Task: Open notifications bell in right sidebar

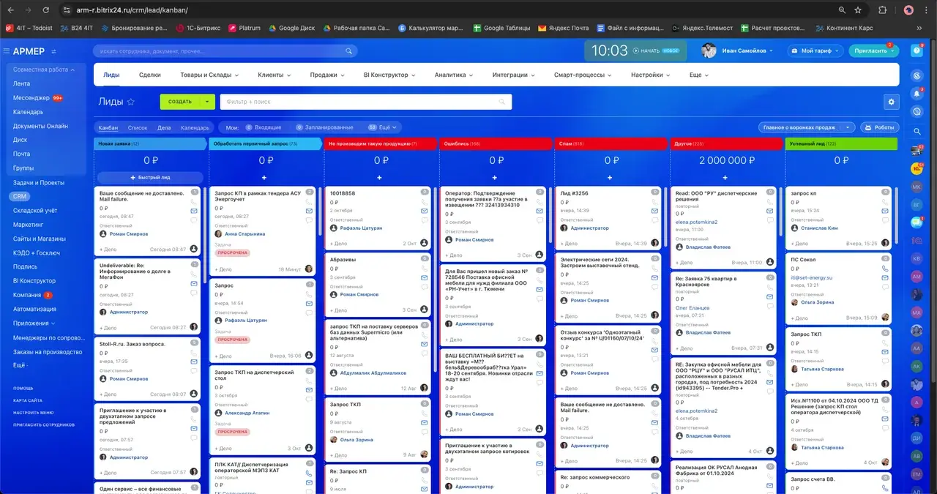Action: pyautogui.click(x=917, y=94)
